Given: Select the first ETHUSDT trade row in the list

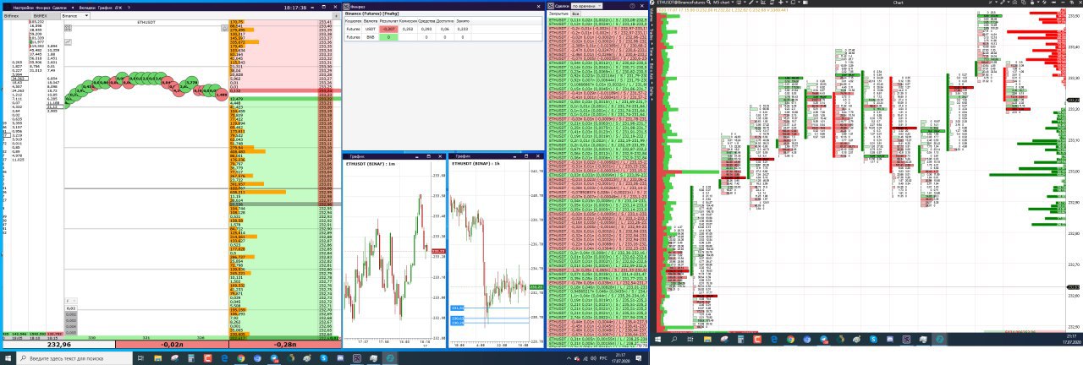Looking at the screenshot, I should tap(598, 19).
